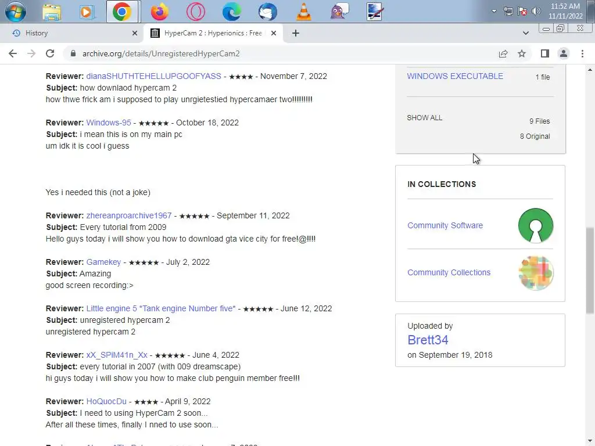Image resolution: width=595 pixels, height=446 pixels.
Task: Open the Community Software collection link
Action: coord(445,226)
